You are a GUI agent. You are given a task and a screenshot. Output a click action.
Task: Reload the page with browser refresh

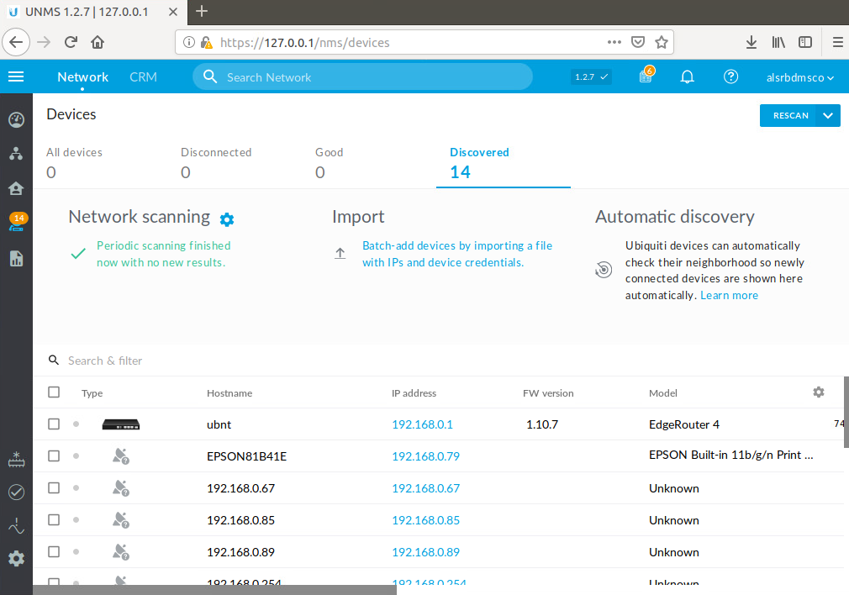[71, 42]
